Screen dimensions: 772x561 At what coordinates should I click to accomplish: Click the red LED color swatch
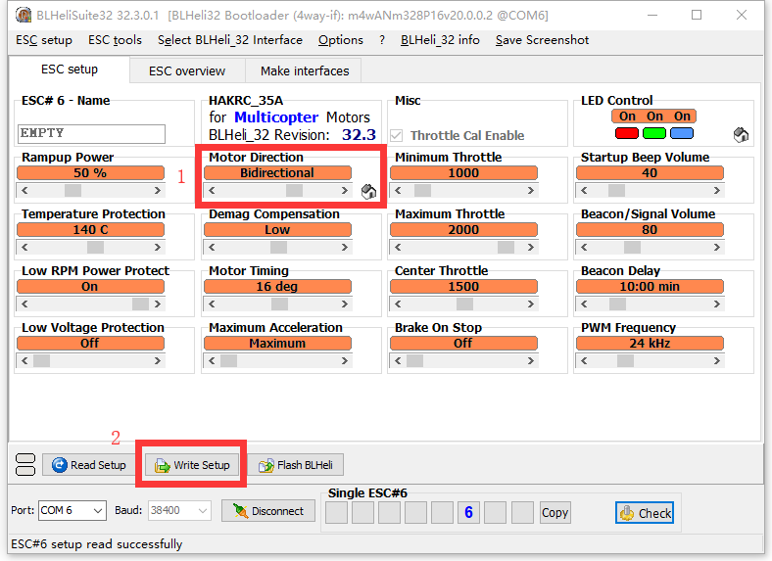[627, 133]
